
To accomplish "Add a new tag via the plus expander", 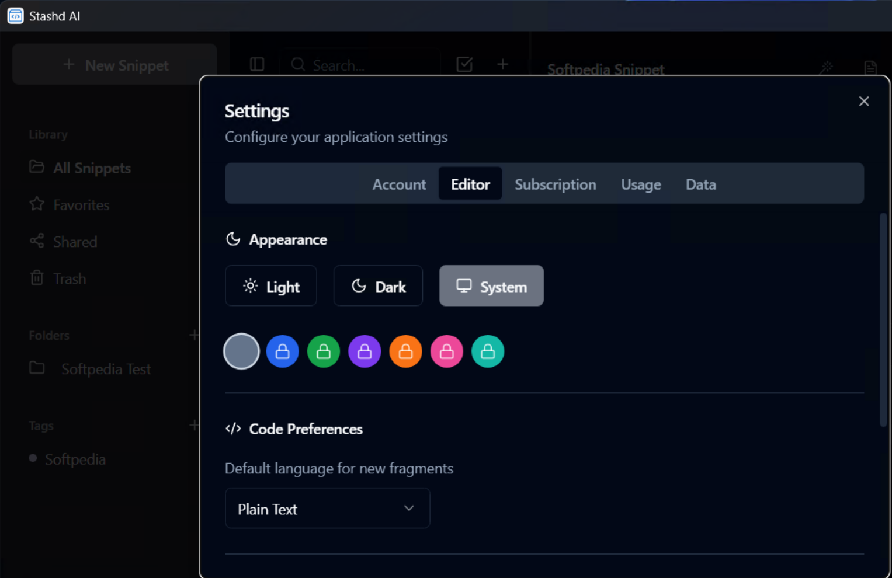I will 194,425.
